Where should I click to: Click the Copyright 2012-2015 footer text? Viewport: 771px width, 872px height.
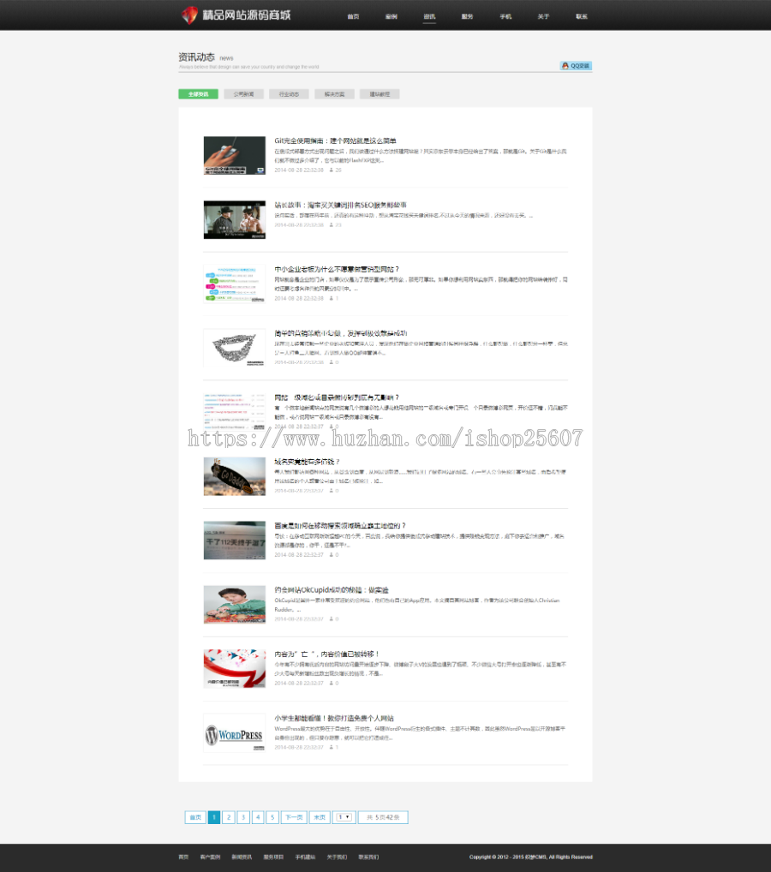click(530, 857)
